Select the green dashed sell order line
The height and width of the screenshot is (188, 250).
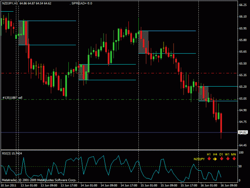click(119, 99)
